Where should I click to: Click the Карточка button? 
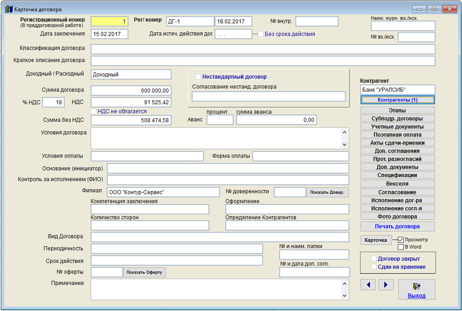coord(376,240)
